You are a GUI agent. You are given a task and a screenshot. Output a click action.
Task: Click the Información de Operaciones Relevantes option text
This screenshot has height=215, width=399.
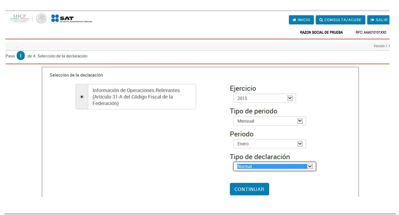pos(136,97)
